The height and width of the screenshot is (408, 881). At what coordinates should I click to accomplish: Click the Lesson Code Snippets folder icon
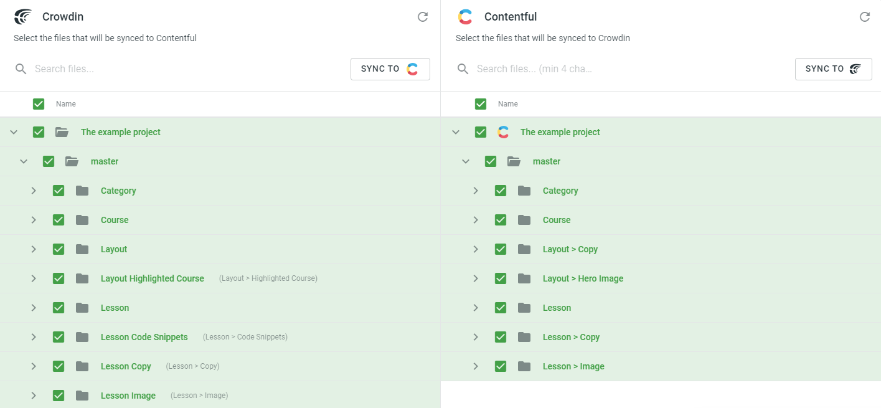click(82, 337)
